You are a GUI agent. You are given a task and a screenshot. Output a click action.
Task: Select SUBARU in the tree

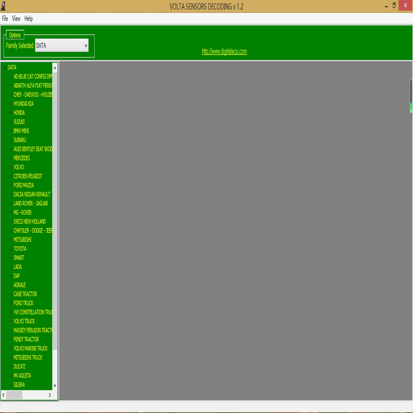pyautogui.click(x=20, y=140)
